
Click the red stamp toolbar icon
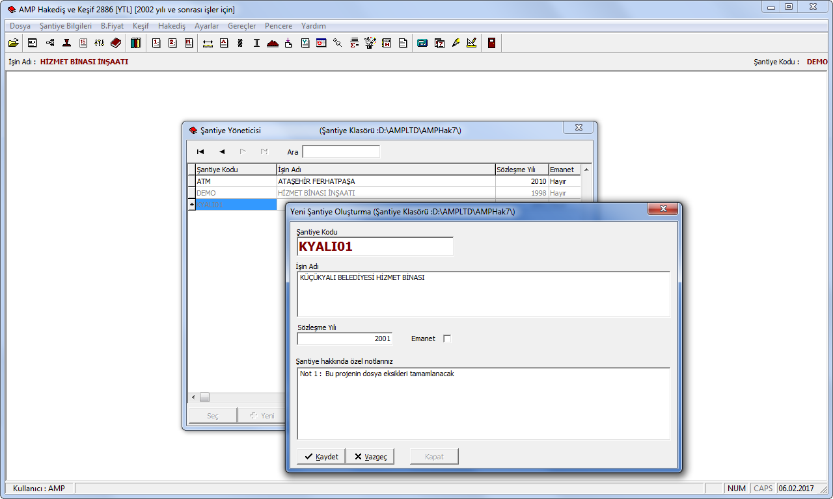[x=66, y=43]
